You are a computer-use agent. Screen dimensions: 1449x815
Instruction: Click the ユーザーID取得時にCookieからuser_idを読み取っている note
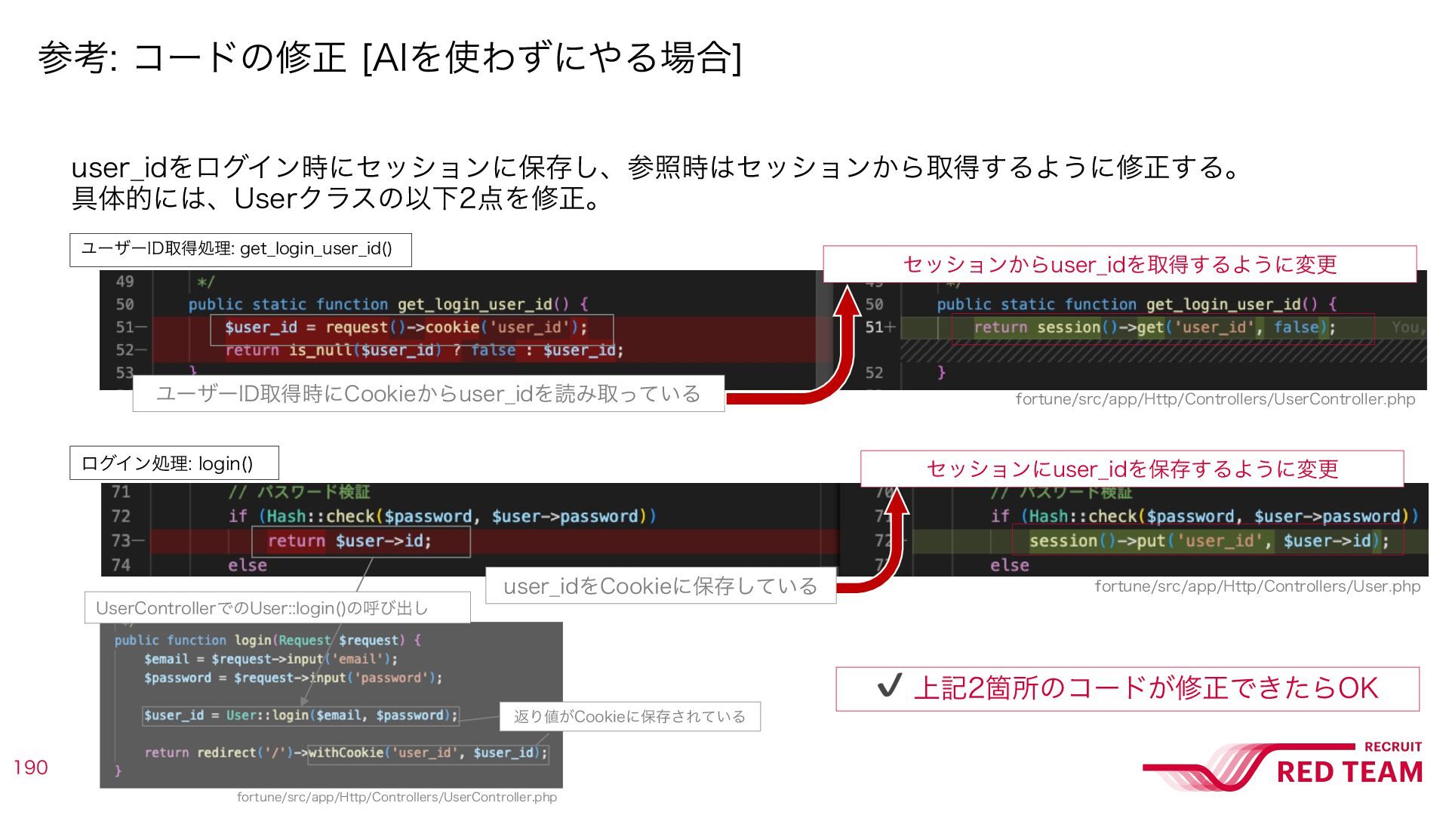(429, 393)
